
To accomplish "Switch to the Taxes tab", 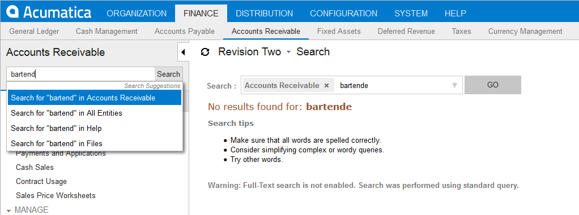I will pyautogui.click(x=461, y=32).
